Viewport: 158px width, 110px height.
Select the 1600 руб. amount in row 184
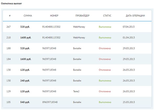click(x=26, y=59)
